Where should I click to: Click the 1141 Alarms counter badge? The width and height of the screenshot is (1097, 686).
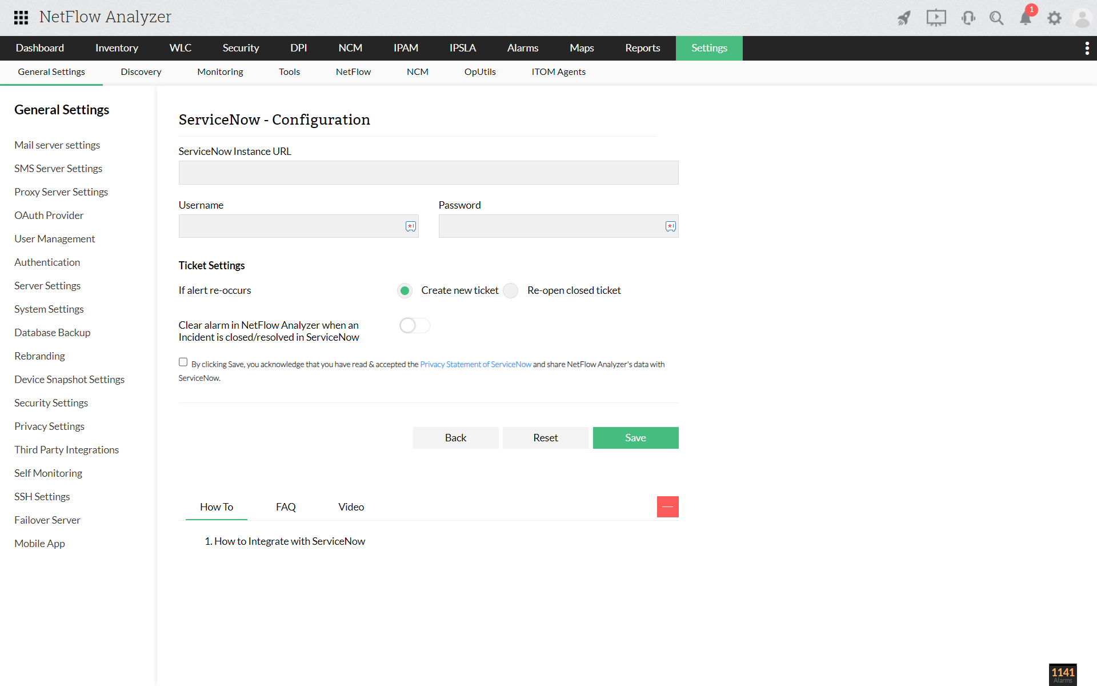(x=1064, y=675)
